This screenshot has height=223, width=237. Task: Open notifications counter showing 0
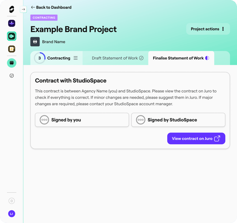tap(12, 201)
